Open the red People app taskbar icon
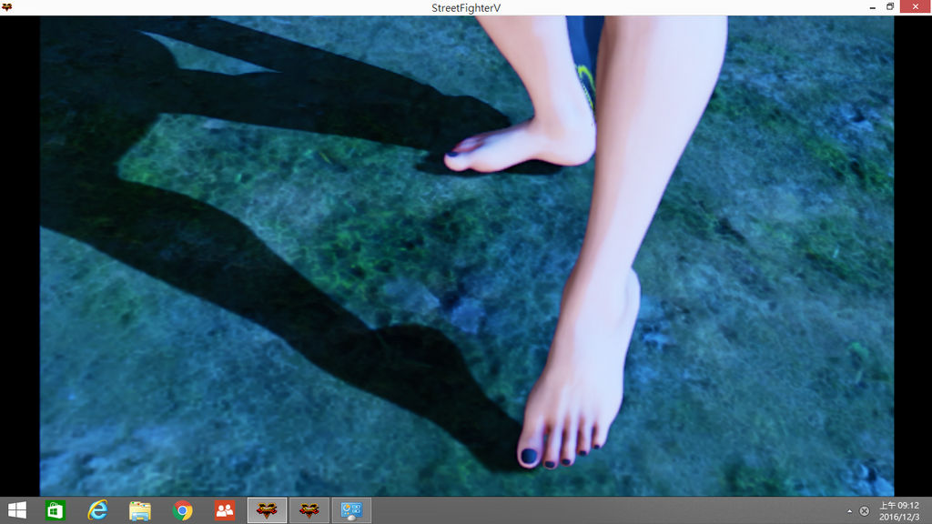This screenshot has width=932, height=524. coord(225,510)
